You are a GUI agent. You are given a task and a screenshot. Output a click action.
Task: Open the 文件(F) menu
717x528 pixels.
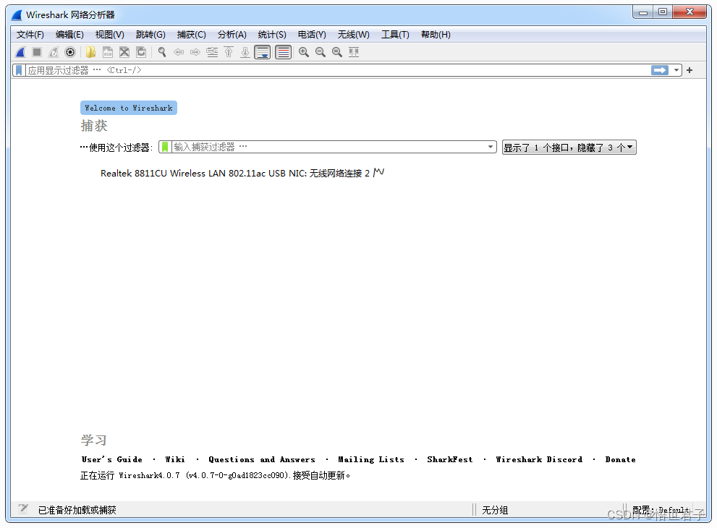tap(30, 35)
